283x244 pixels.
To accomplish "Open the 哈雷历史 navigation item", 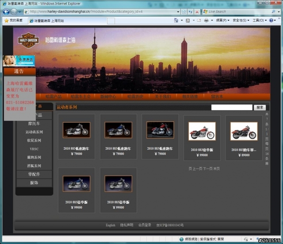I will coord(135,97).
